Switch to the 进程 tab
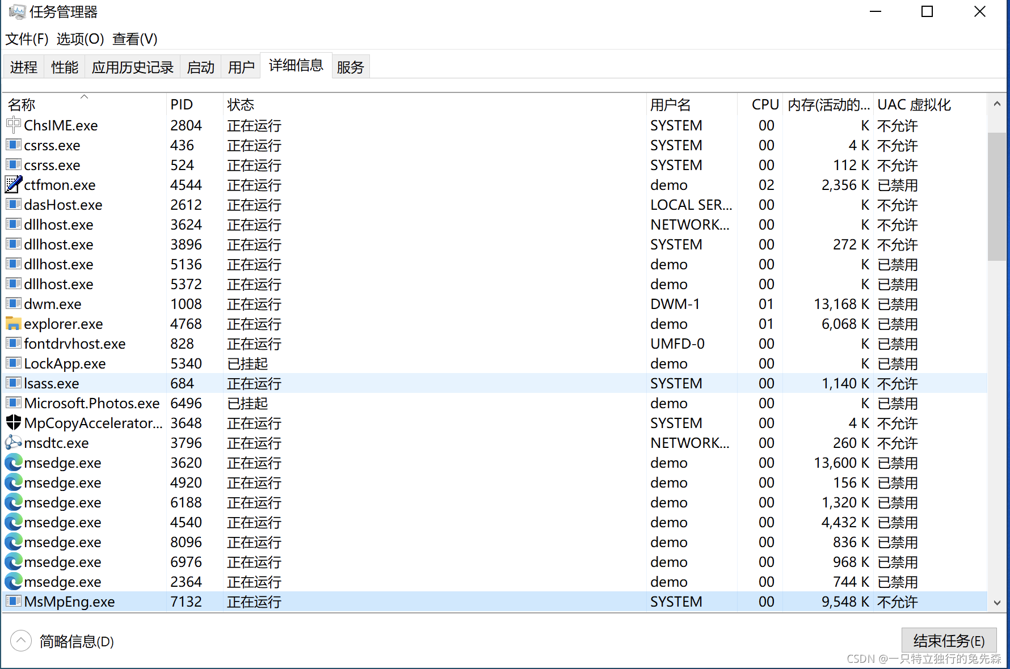1010x669 pixels. click(x=24, y=67)
